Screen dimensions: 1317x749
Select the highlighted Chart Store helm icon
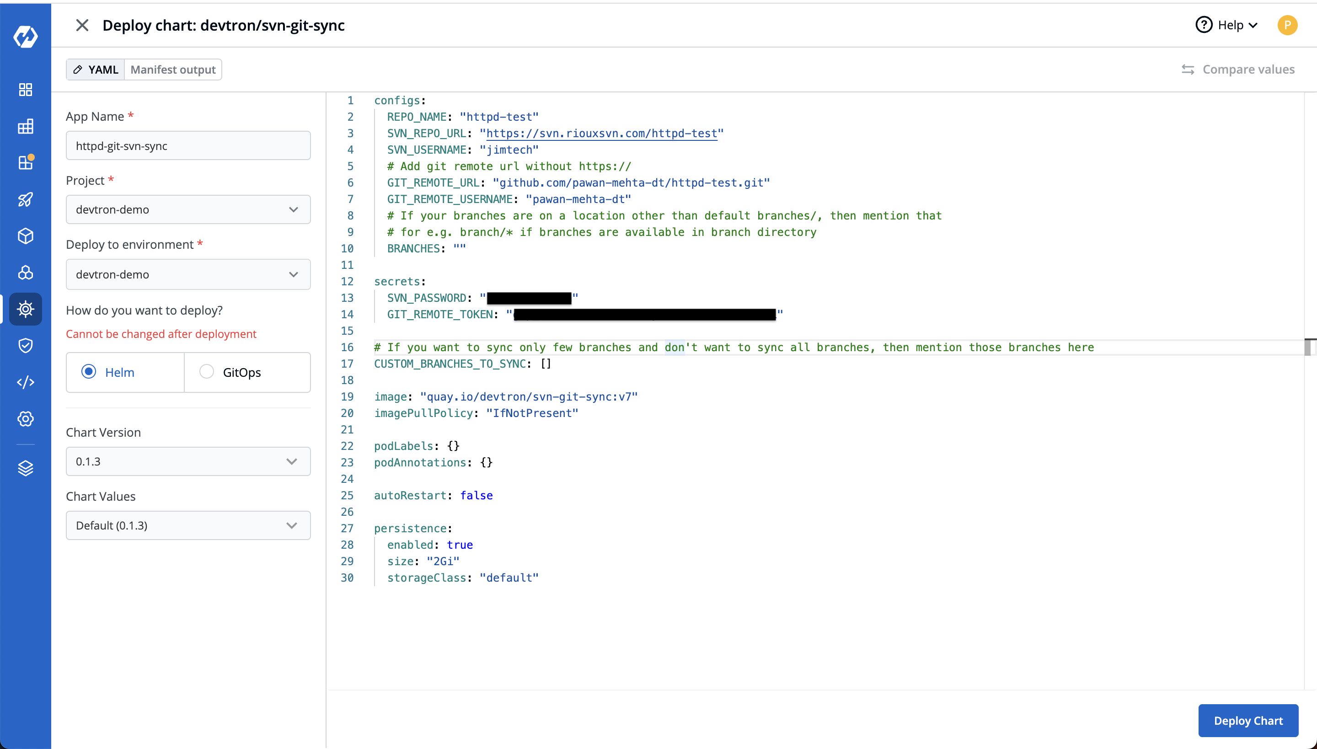pos(25,309)
